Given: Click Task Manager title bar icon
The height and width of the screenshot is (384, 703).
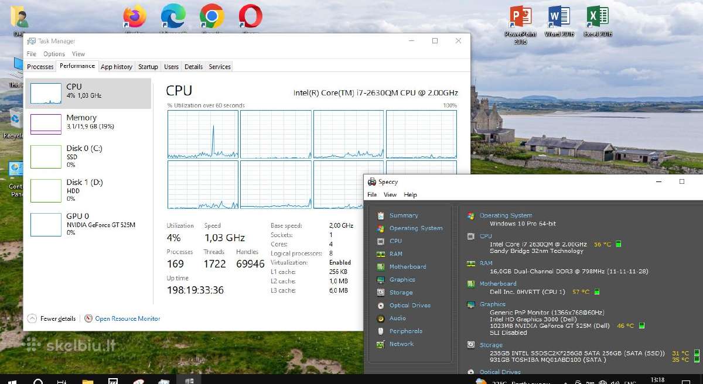Looking at the screenshot, I should pos(32,41).
